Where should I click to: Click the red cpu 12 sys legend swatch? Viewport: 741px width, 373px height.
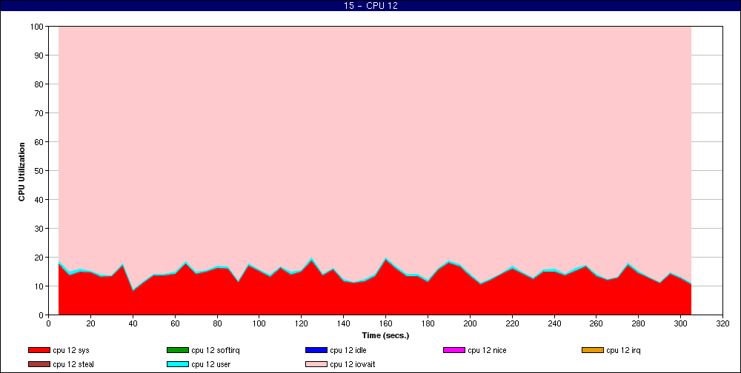click(39, 350)
